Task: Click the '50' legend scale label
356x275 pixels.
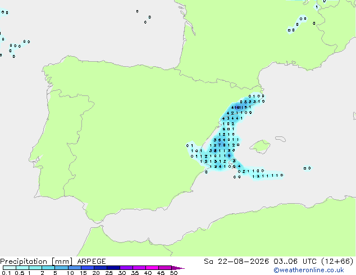Action: [174, 273]
